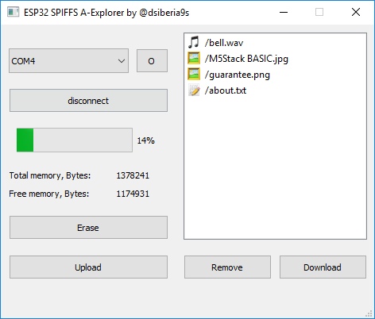The width and height of the screenshot is (375, 319).
Task: Click the 'Total memory, Bytes:' label
Action: click(x=50, y=175)
